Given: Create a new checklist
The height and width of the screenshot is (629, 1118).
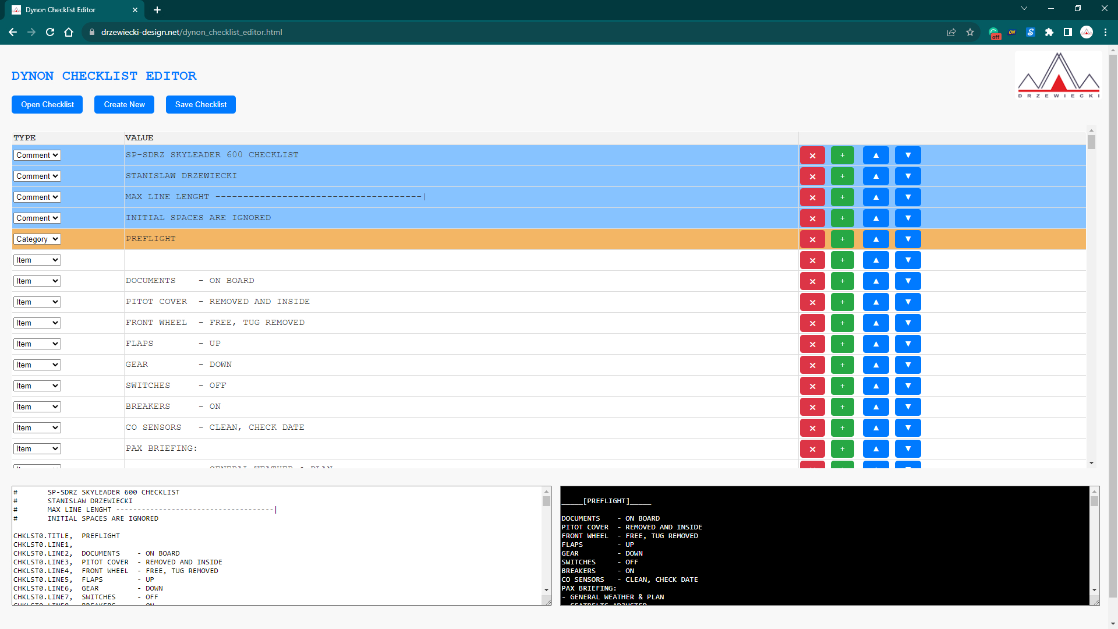Looking at the screenshot, I should (x=124, y=105).
